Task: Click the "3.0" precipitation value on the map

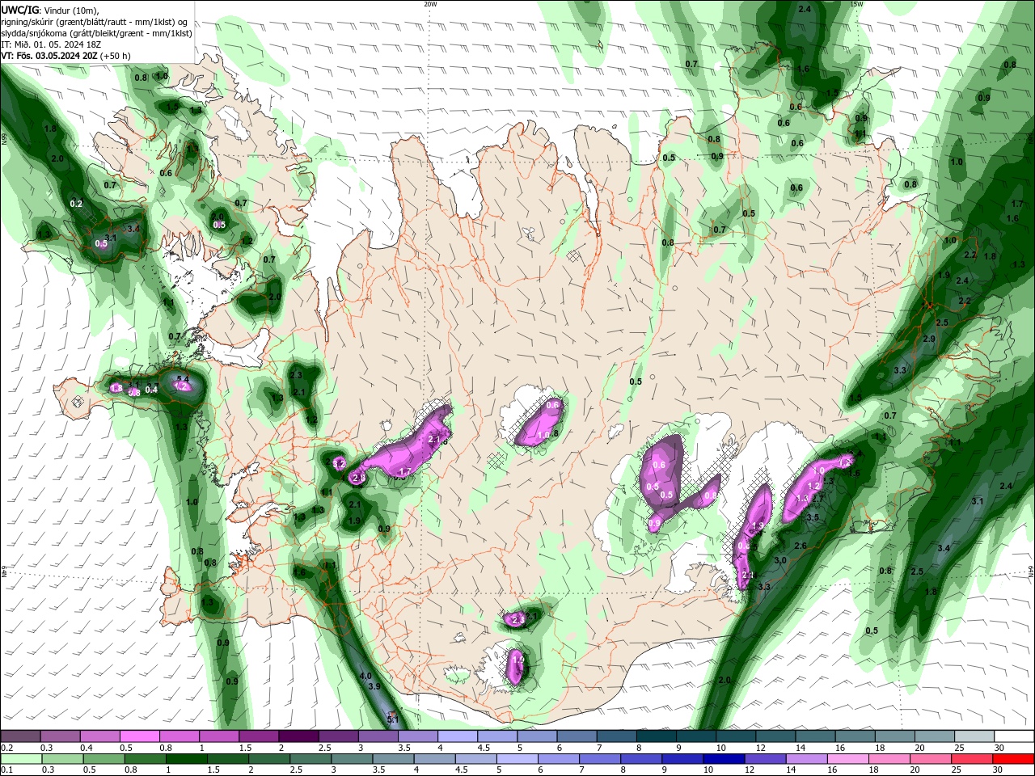Action: pyautogui.click(x=780, y=560)
